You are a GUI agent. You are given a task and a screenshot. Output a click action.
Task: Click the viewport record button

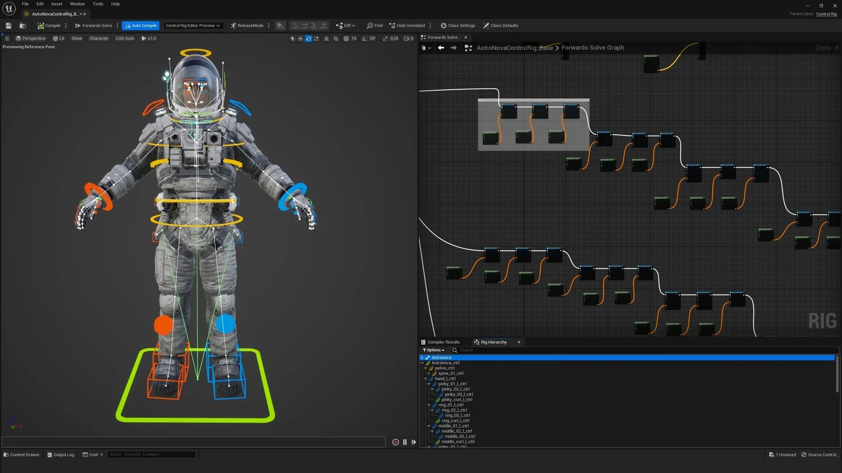click(395, 442)
